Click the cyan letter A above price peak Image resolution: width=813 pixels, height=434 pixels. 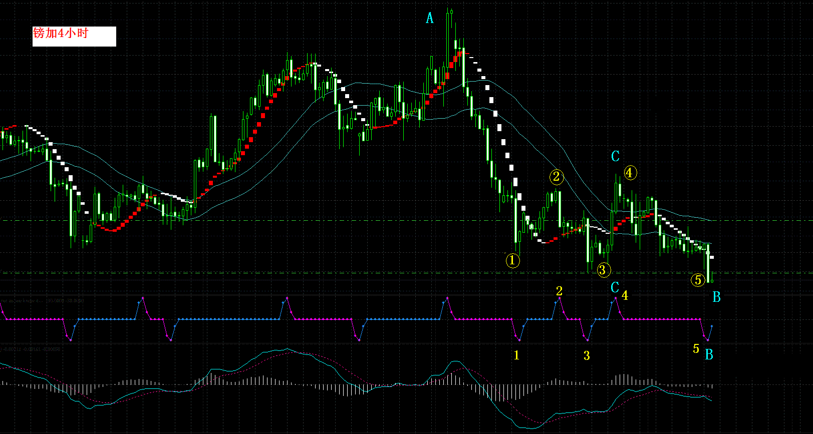tap(429, 19)
